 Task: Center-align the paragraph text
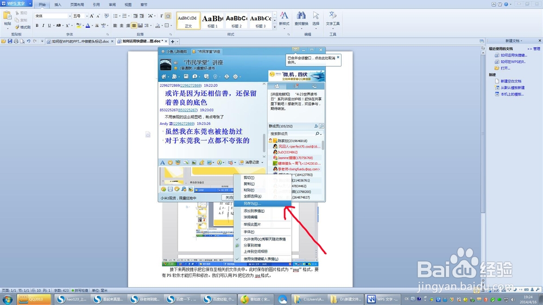tap(122, 26)
